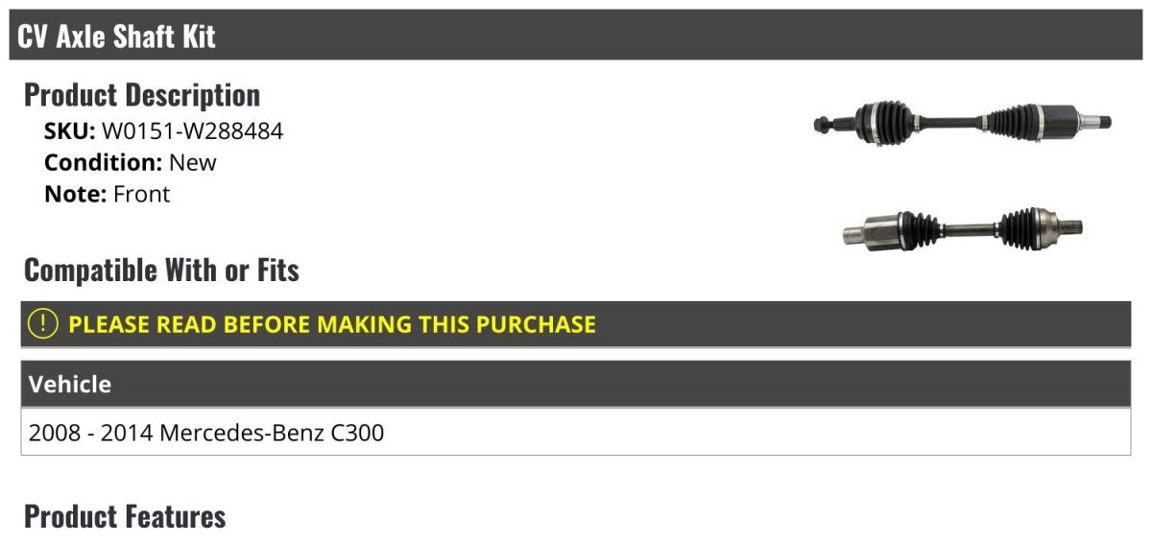Select the SKU W0151-W288484 text
This screenshot has width=1152, height=543.
coord(192,130)
